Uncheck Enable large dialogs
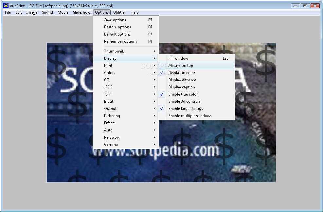Viewport: 323px width, 212px height. [x=196, y=109]
